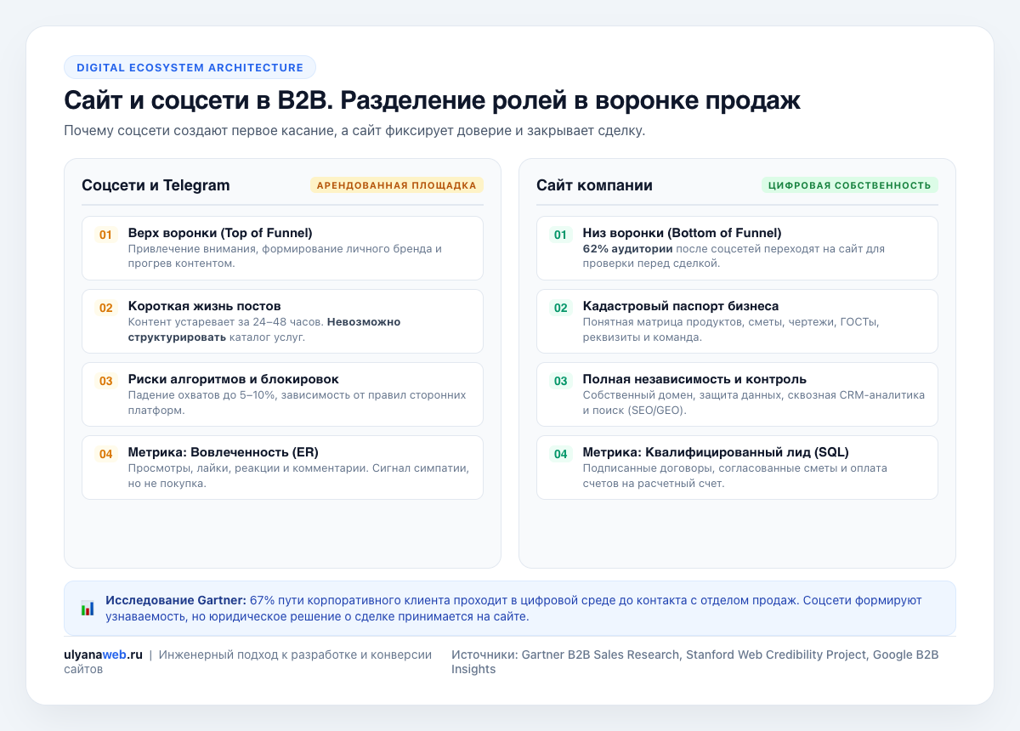Click the 'Сайт компании' column title
Image resolution: width=1020 pixels, height=731 pixels.
pos(594,185)
